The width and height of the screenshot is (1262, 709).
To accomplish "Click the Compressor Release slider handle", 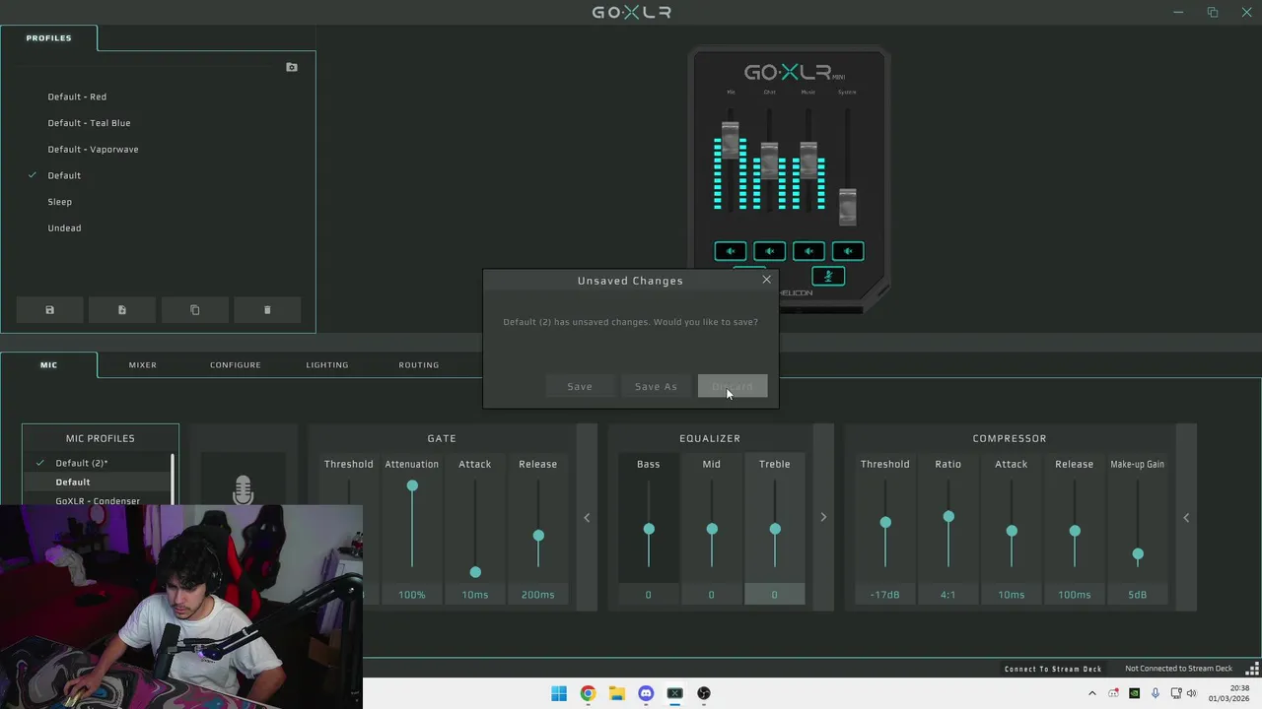I will click(1075, 531).
